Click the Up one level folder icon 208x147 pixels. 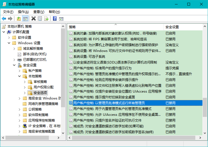(x=19, y=19)
